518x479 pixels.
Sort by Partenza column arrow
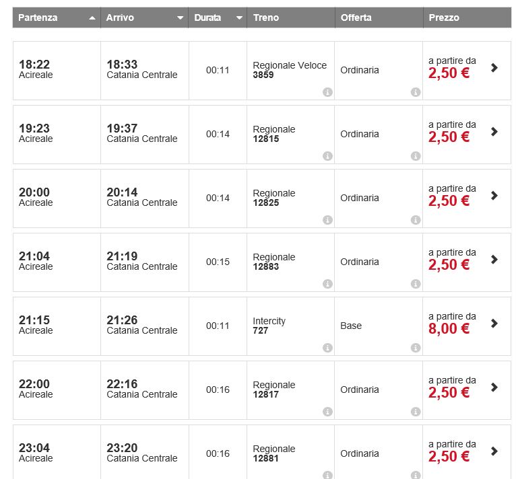click(92, 18)
